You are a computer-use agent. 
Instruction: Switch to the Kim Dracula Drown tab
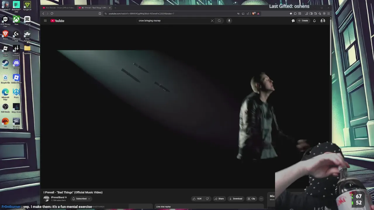click(x=58, y=8)
